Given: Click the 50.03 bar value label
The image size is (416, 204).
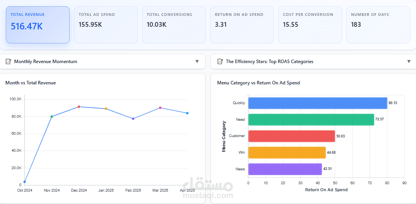Looking at the screenshot, I should pyautogui.click(x=341, y=136).
